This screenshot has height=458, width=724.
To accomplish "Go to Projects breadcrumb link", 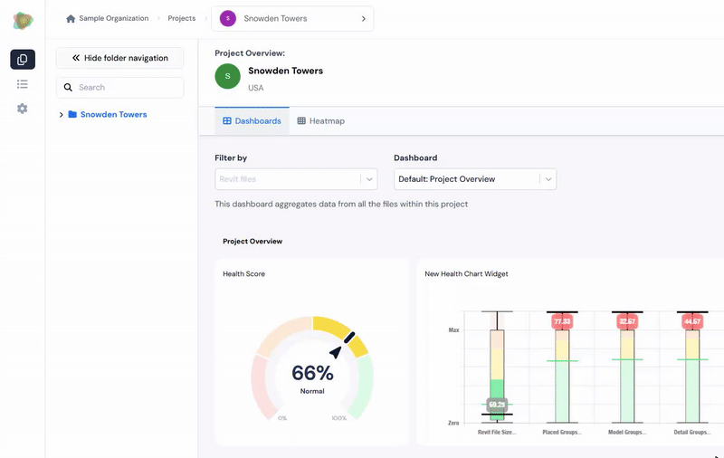I will (x=182, y=18).
